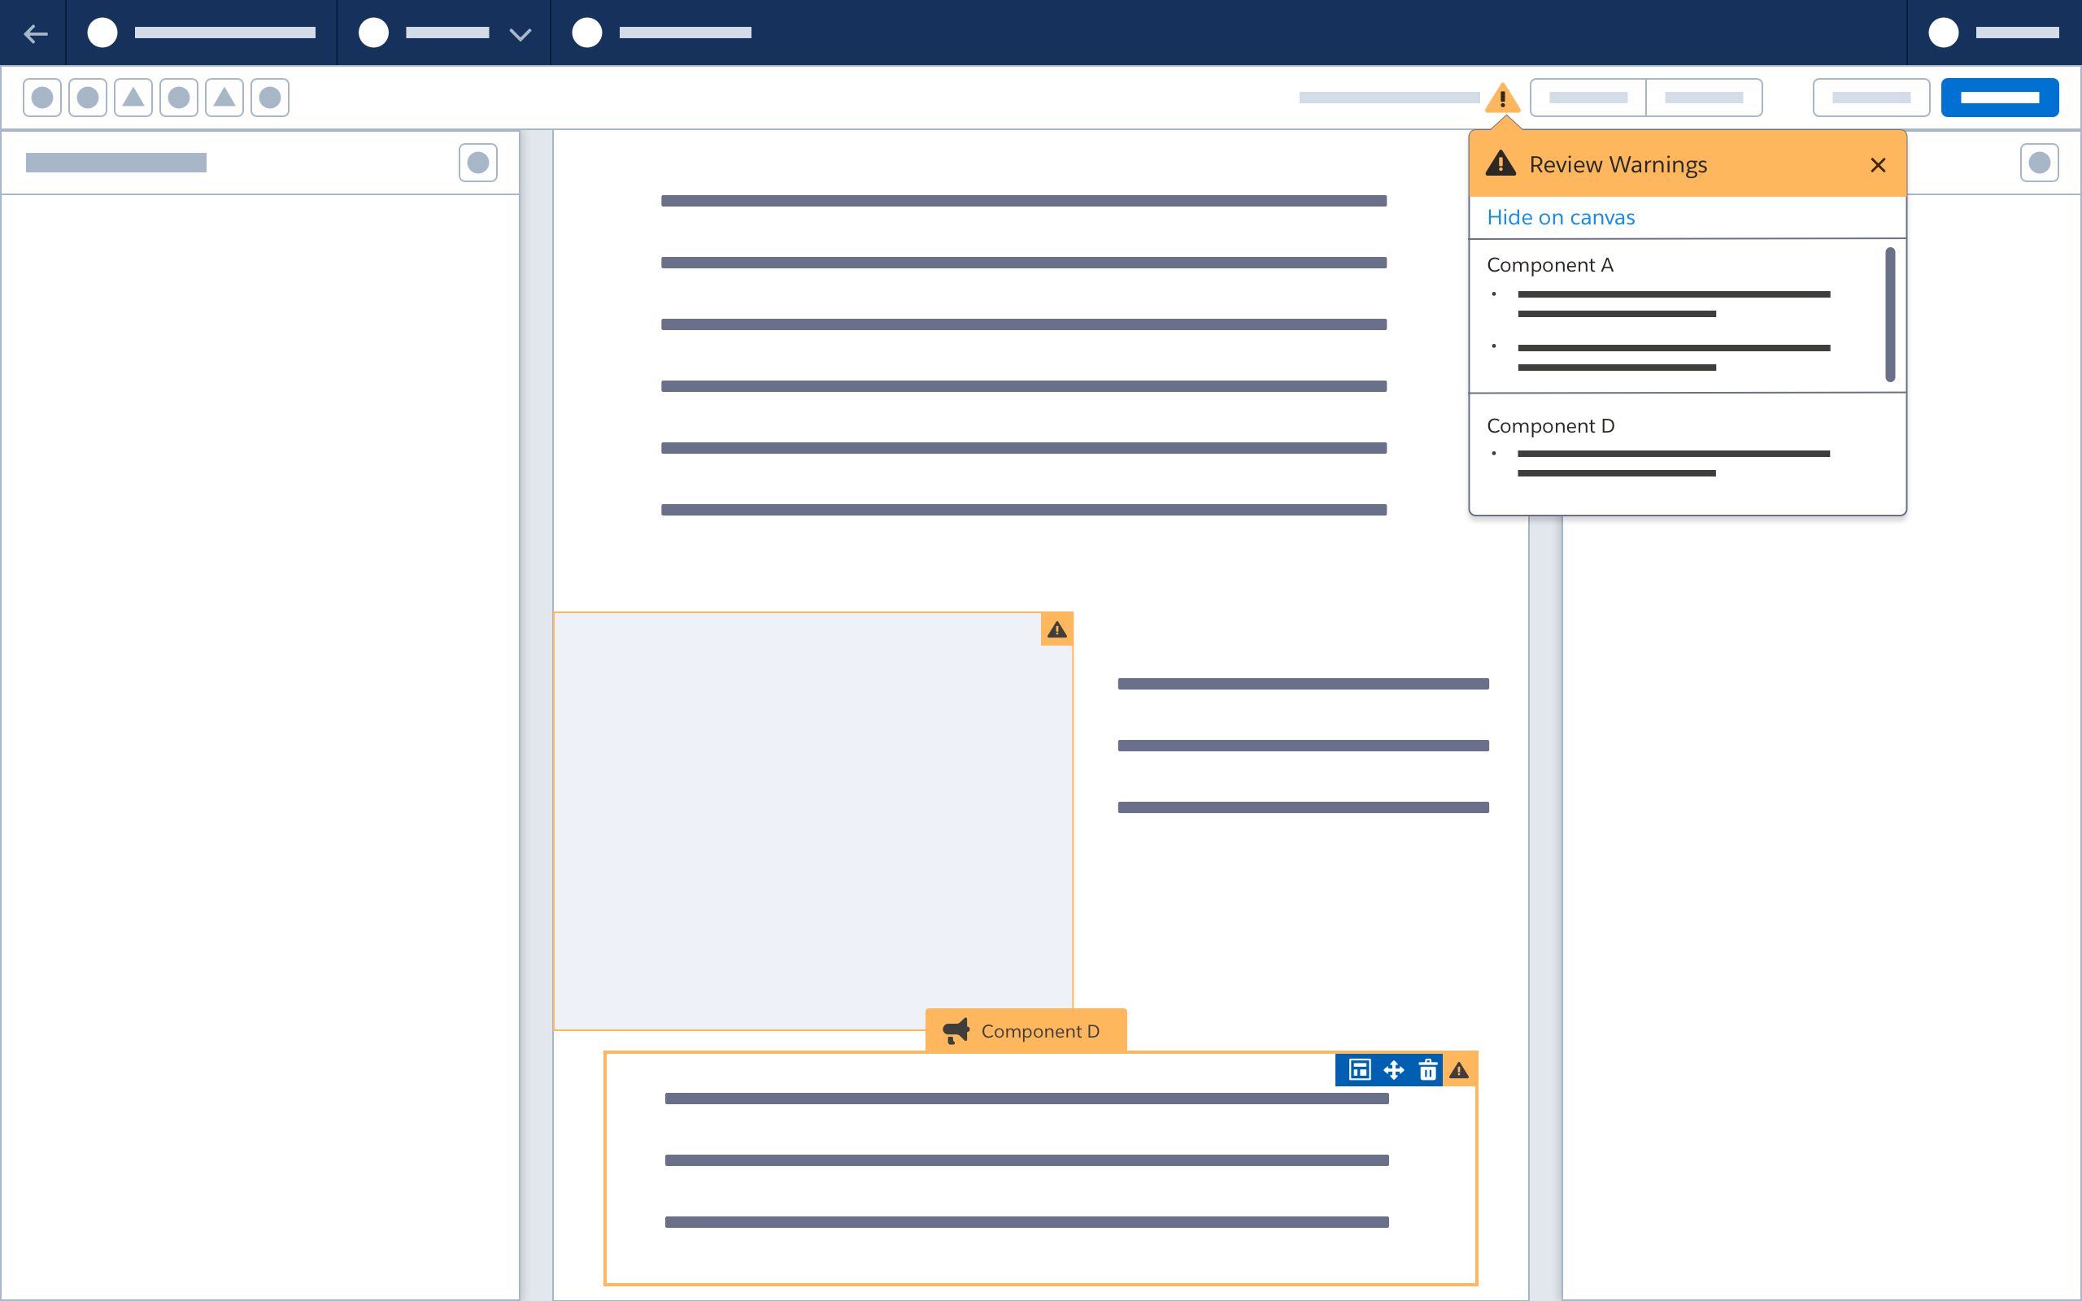Delete Component D using the trash icon
The height and width of the screenshot is (1301, 2082).
point(1428,1069)
